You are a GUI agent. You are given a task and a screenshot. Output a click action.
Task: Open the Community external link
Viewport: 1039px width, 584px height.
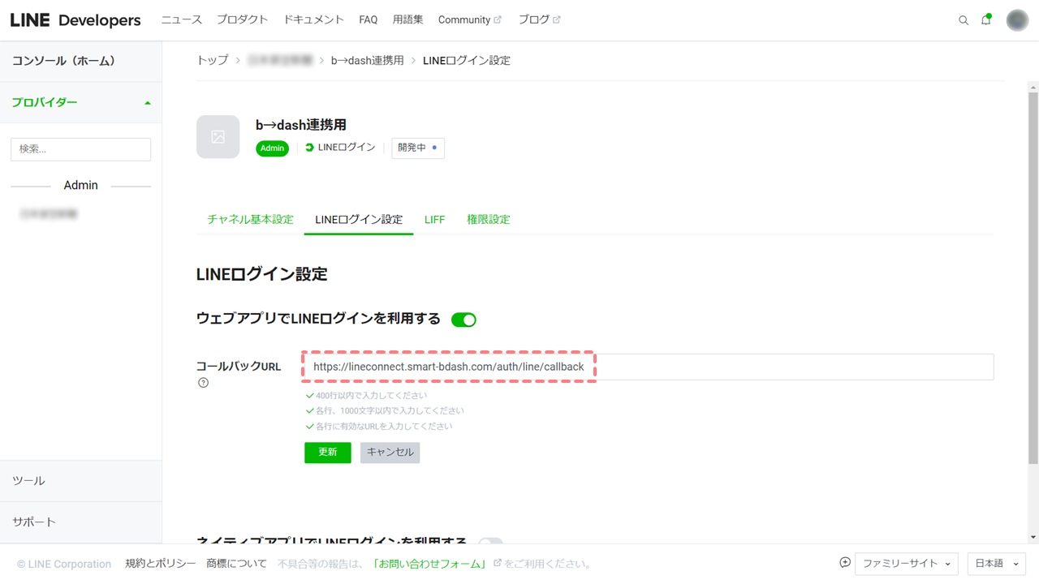[469, 19]
